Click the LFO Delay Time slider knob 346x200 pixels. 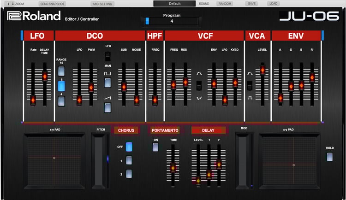(x=45, y=76)
